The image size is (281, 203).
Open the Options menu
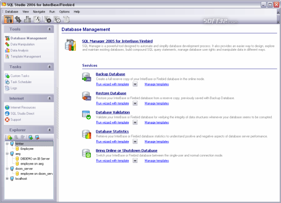pos(64,12)
